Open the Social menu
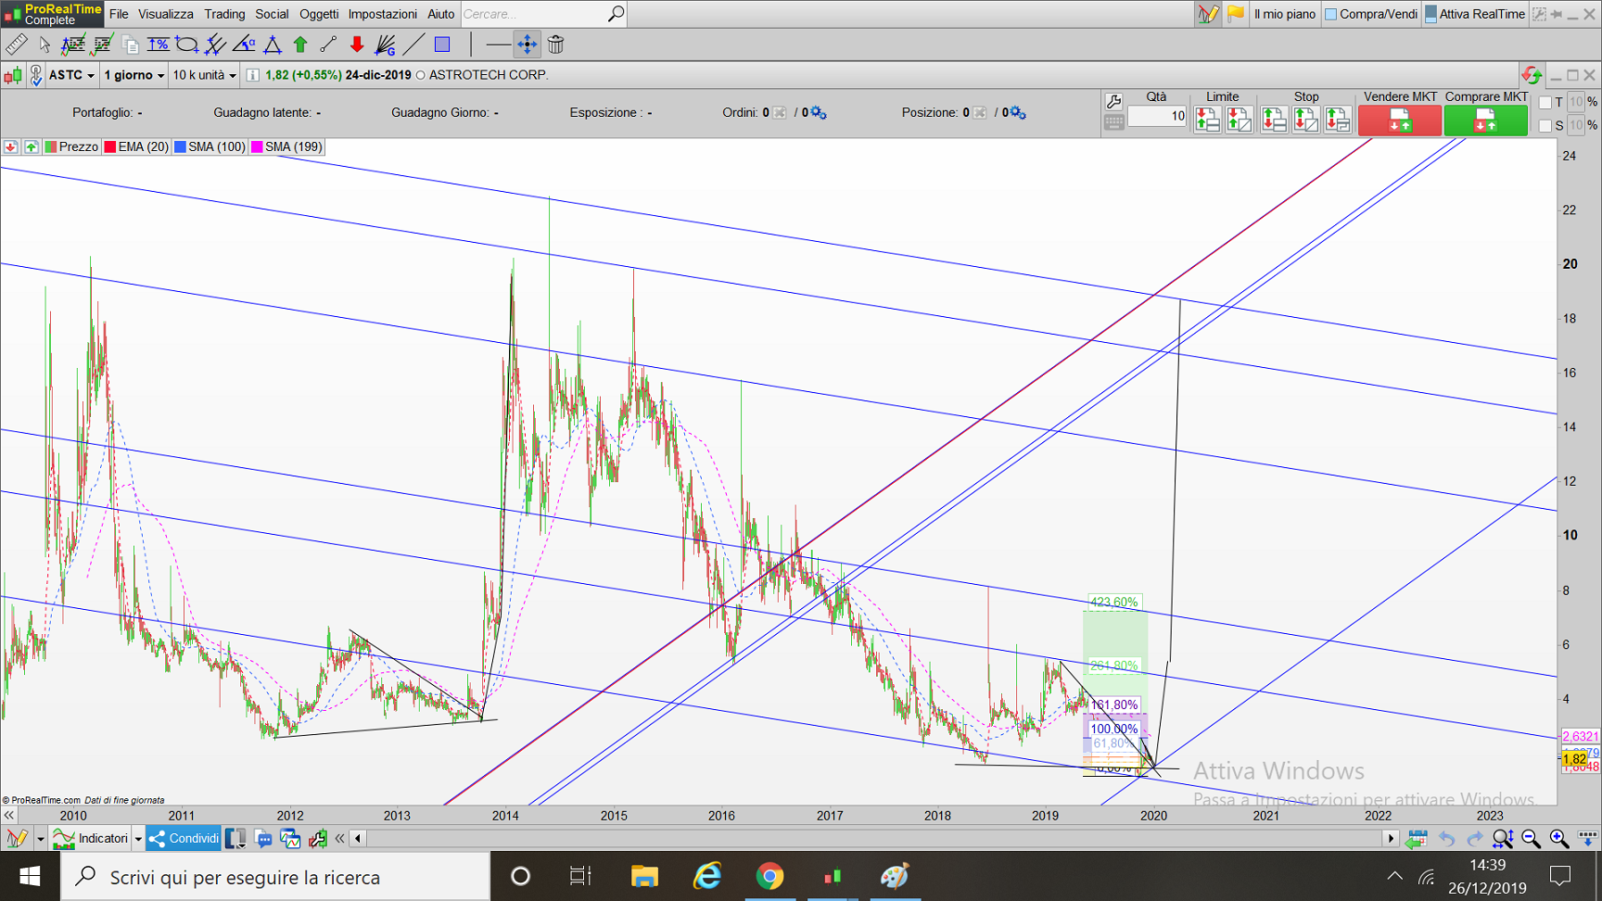 (272, 14)
